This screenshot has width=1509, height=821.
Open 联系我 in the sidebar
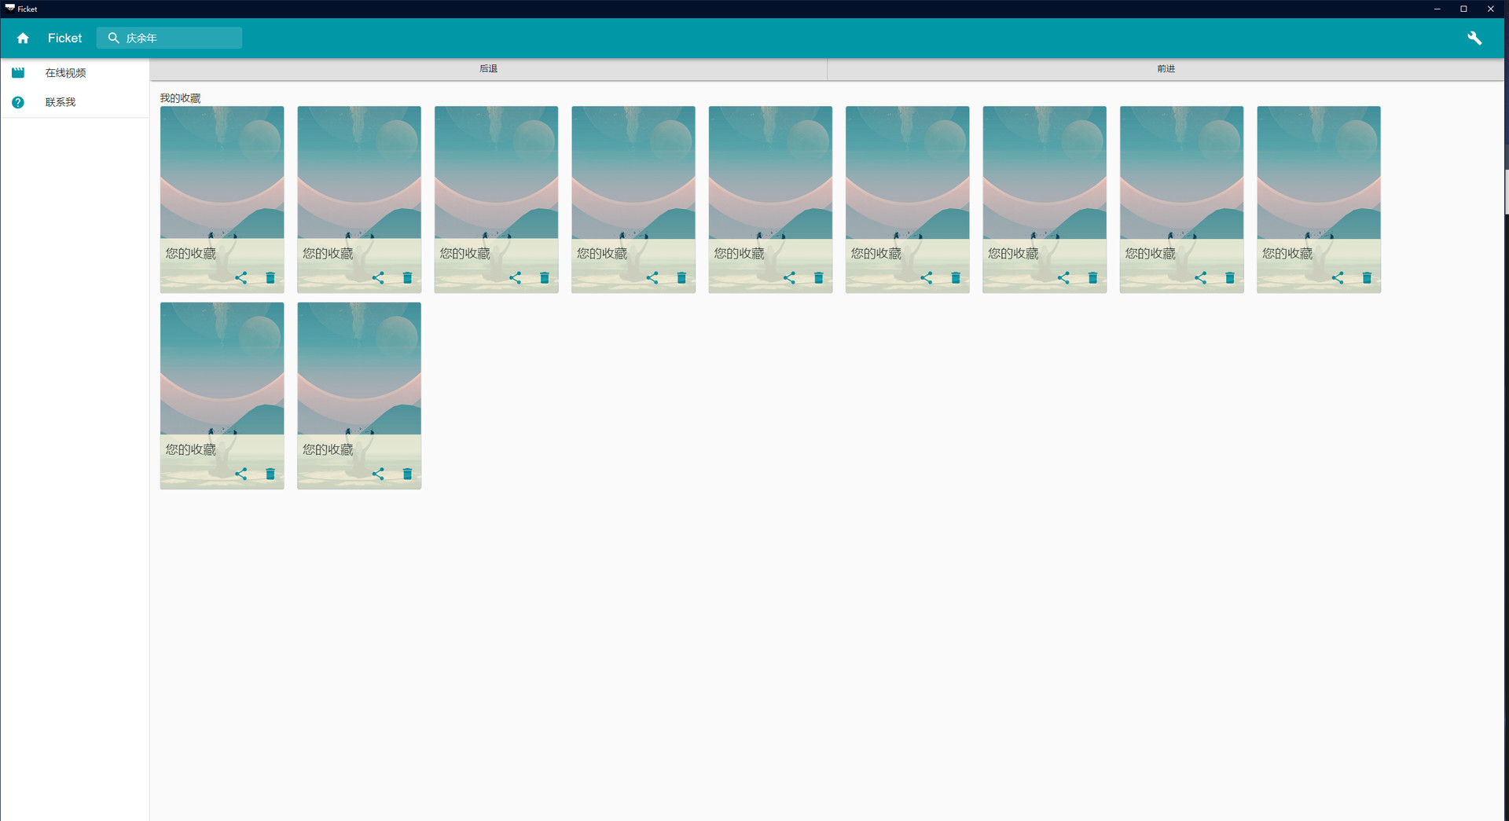point(61,102)
